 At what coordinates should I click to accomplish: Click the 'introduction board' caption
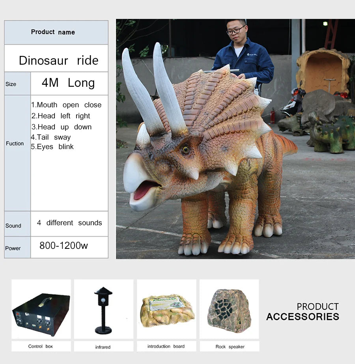click(166, 346)
